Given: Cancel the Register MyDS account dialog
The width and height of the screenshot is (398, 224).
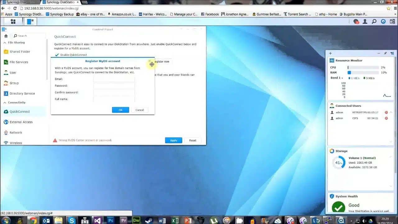Looking at the screenshot, I should pos(140,110).
